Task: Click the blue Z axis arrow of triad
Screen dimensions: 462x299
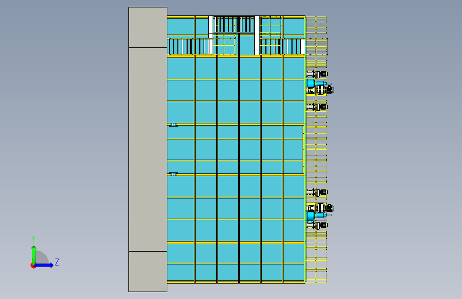Action: (x=44, y=265)
